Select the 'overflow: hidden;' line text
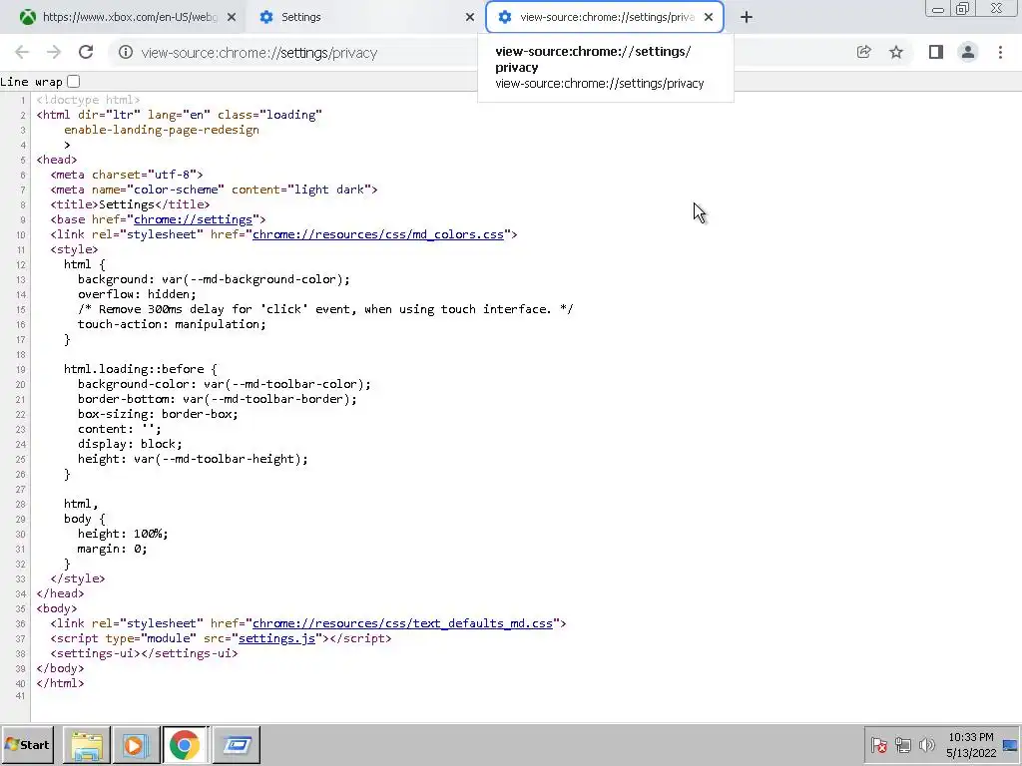 pos(136,294)
